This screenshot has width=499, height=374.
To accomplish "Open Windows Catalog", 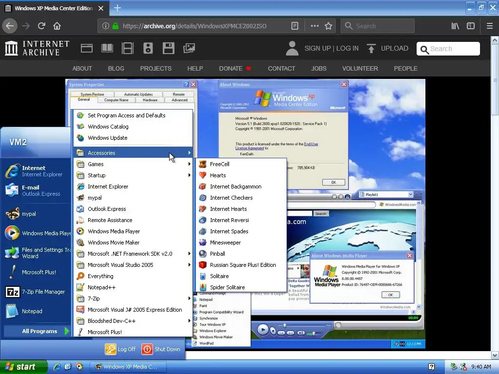I will [x=134, y=127].
